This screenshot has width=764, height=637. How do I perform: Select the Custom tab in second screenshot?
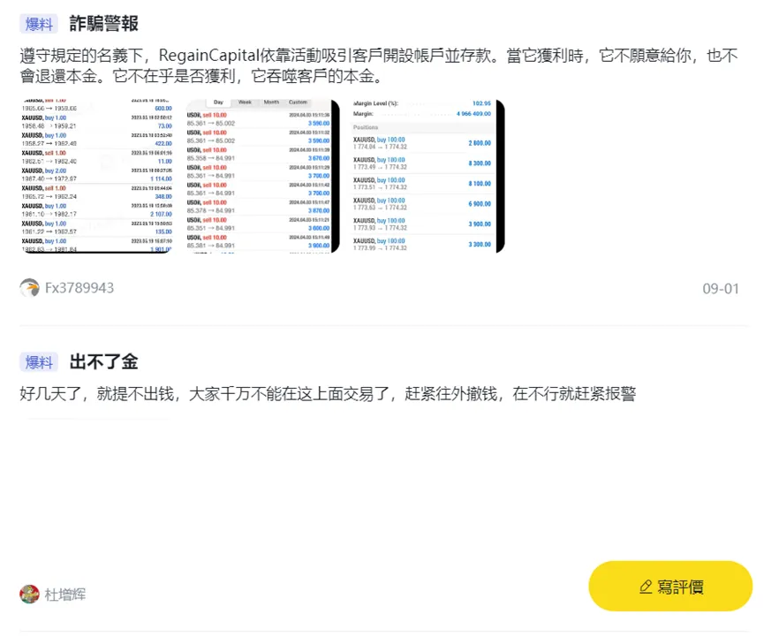click(298, 102)
